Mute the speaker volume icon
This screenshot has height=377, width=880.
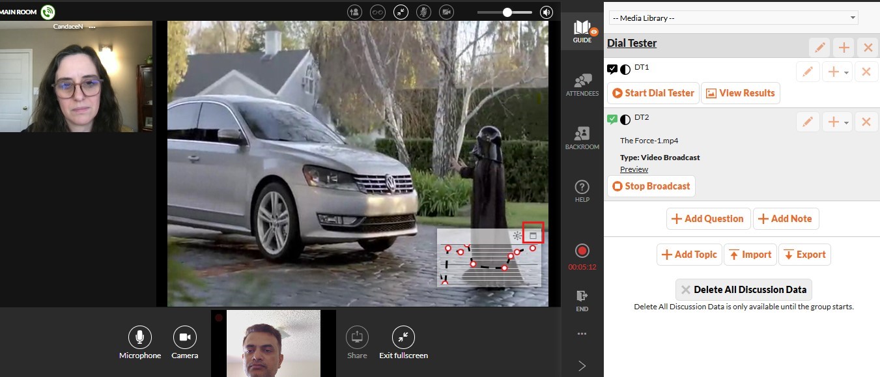point(546,12)
